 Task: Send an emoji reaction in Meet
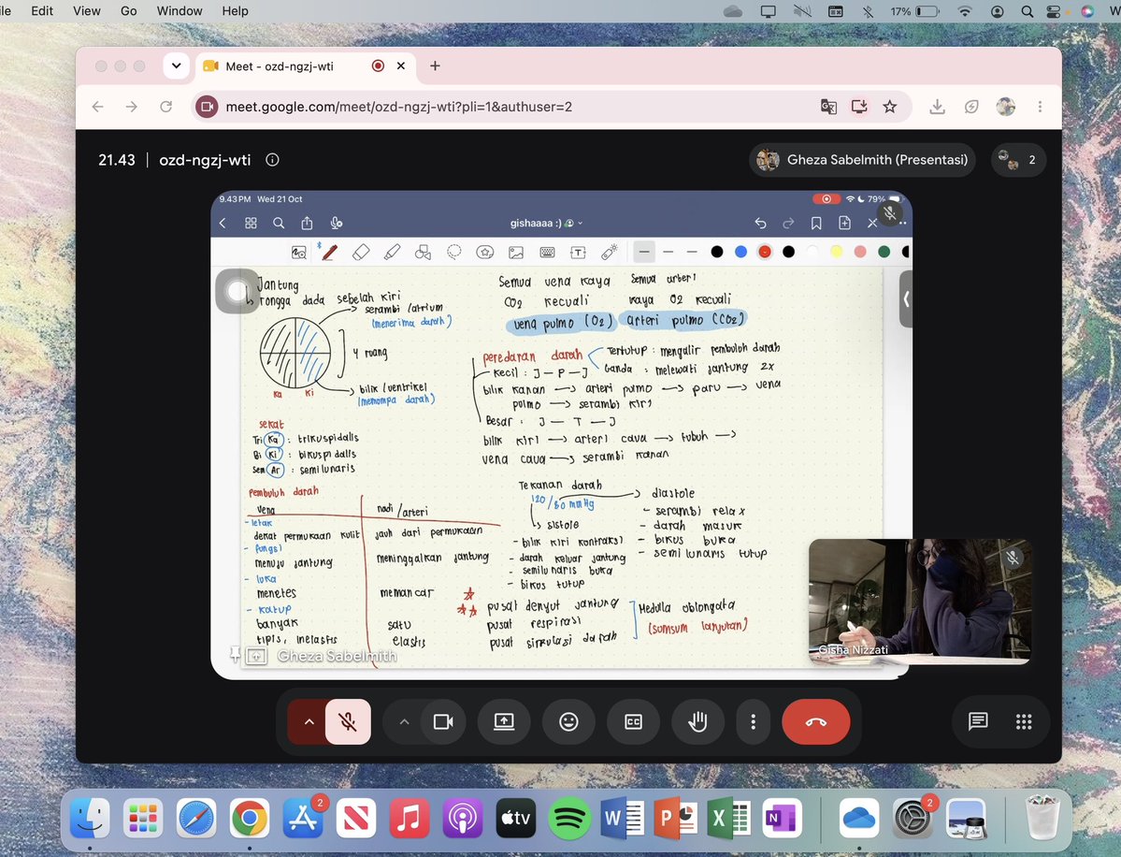pos(568,721)
